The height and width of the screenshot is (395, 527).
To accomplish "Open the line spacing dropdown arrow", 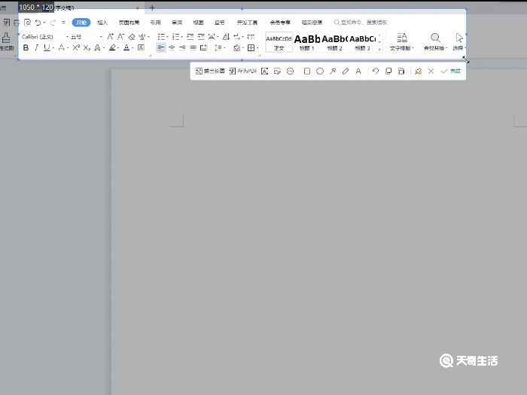I will click(224, 48).
